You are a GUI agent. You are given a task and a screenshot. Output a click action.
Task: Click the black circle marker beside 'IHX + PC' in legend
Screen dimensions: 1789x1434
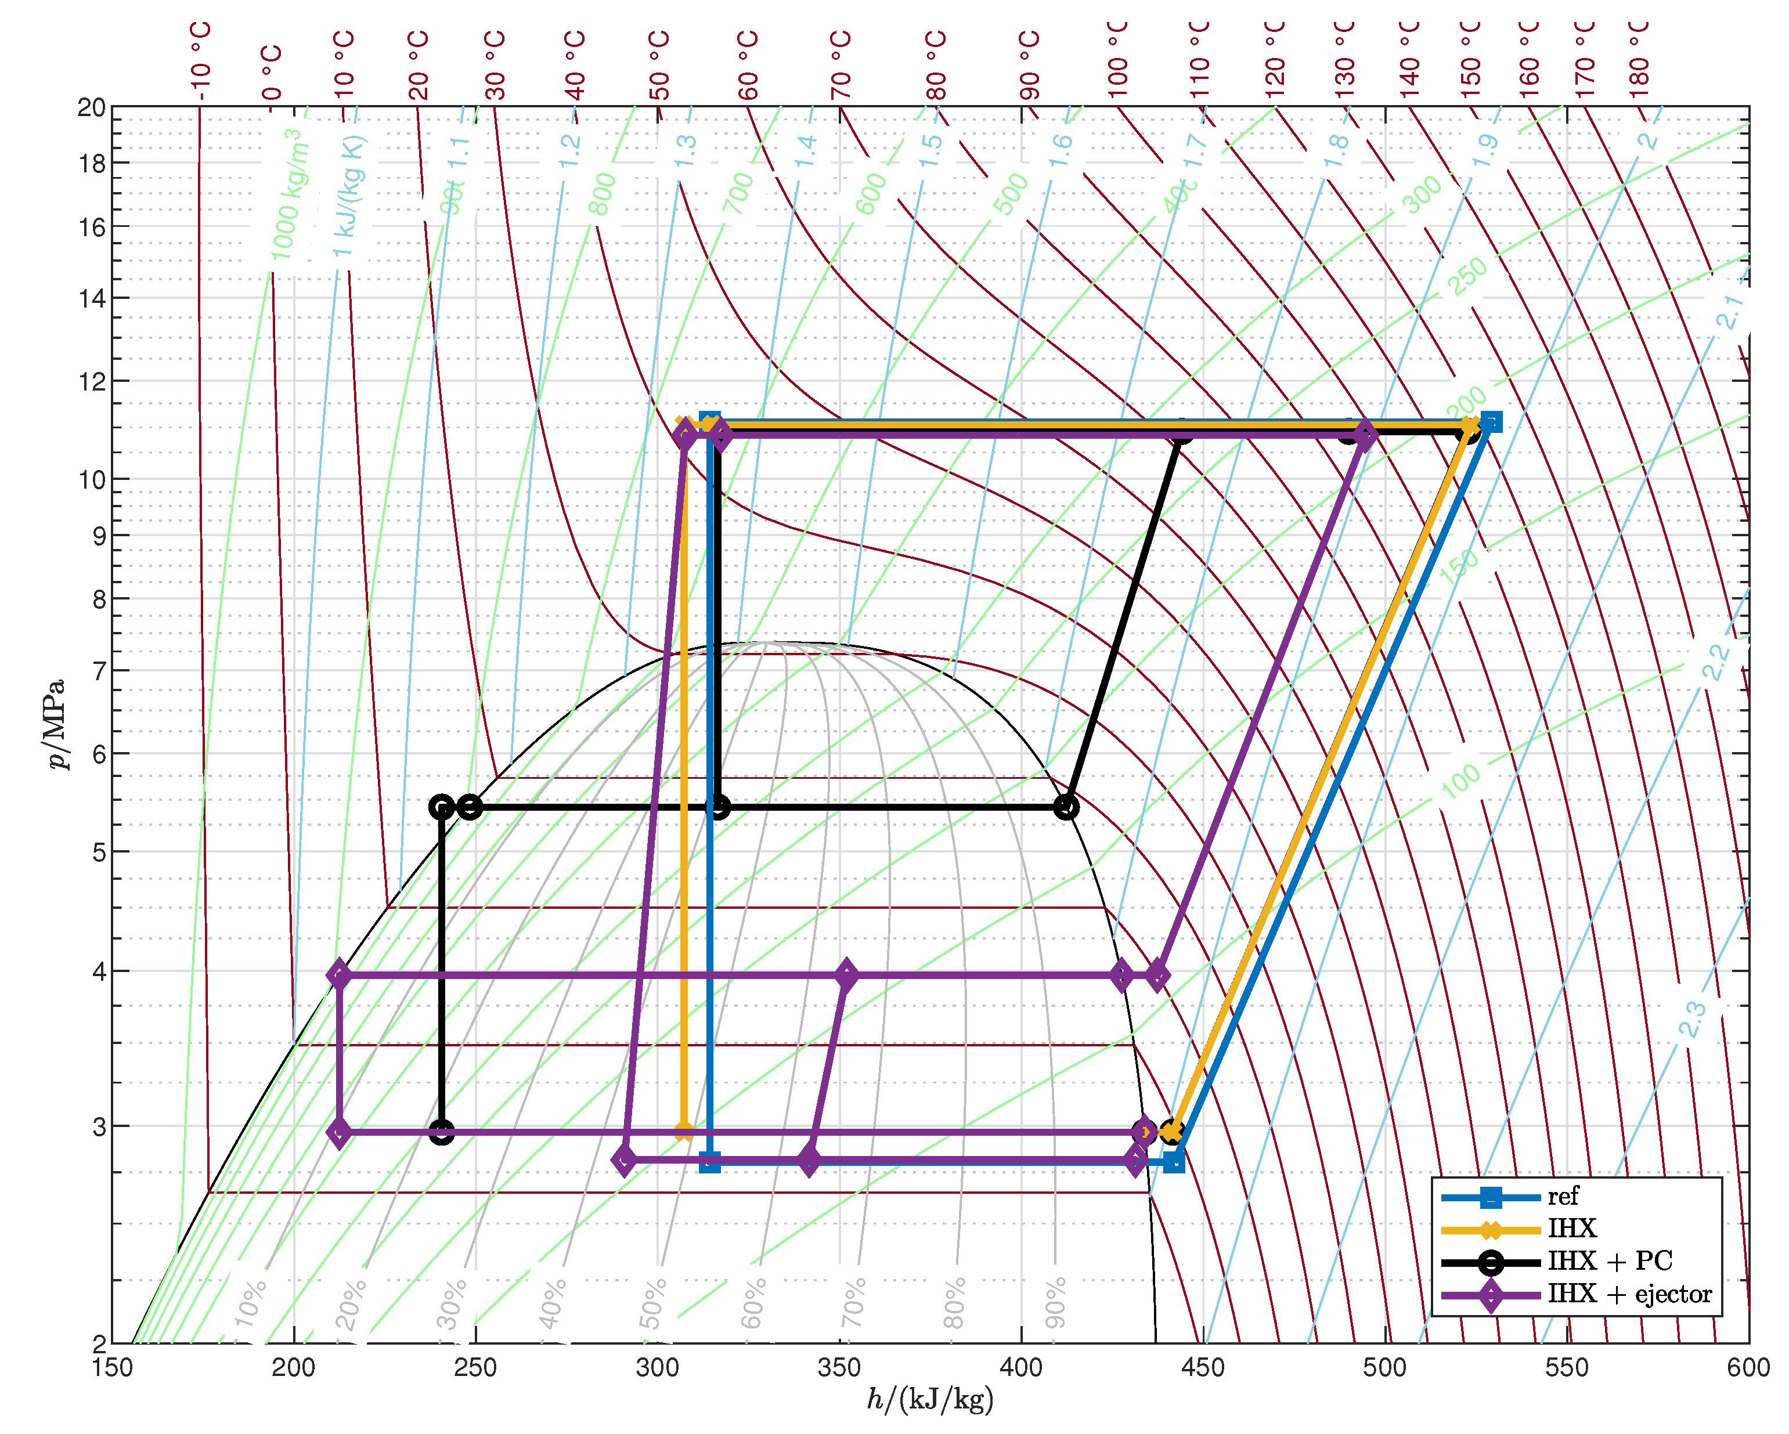tap(1491, 1263)
